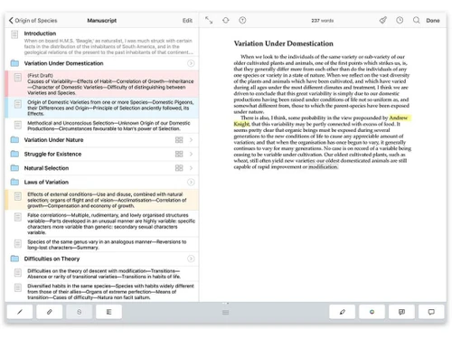452x339 pixels.
Task: Tap Done in the editor toolbar
Action: 433,21
